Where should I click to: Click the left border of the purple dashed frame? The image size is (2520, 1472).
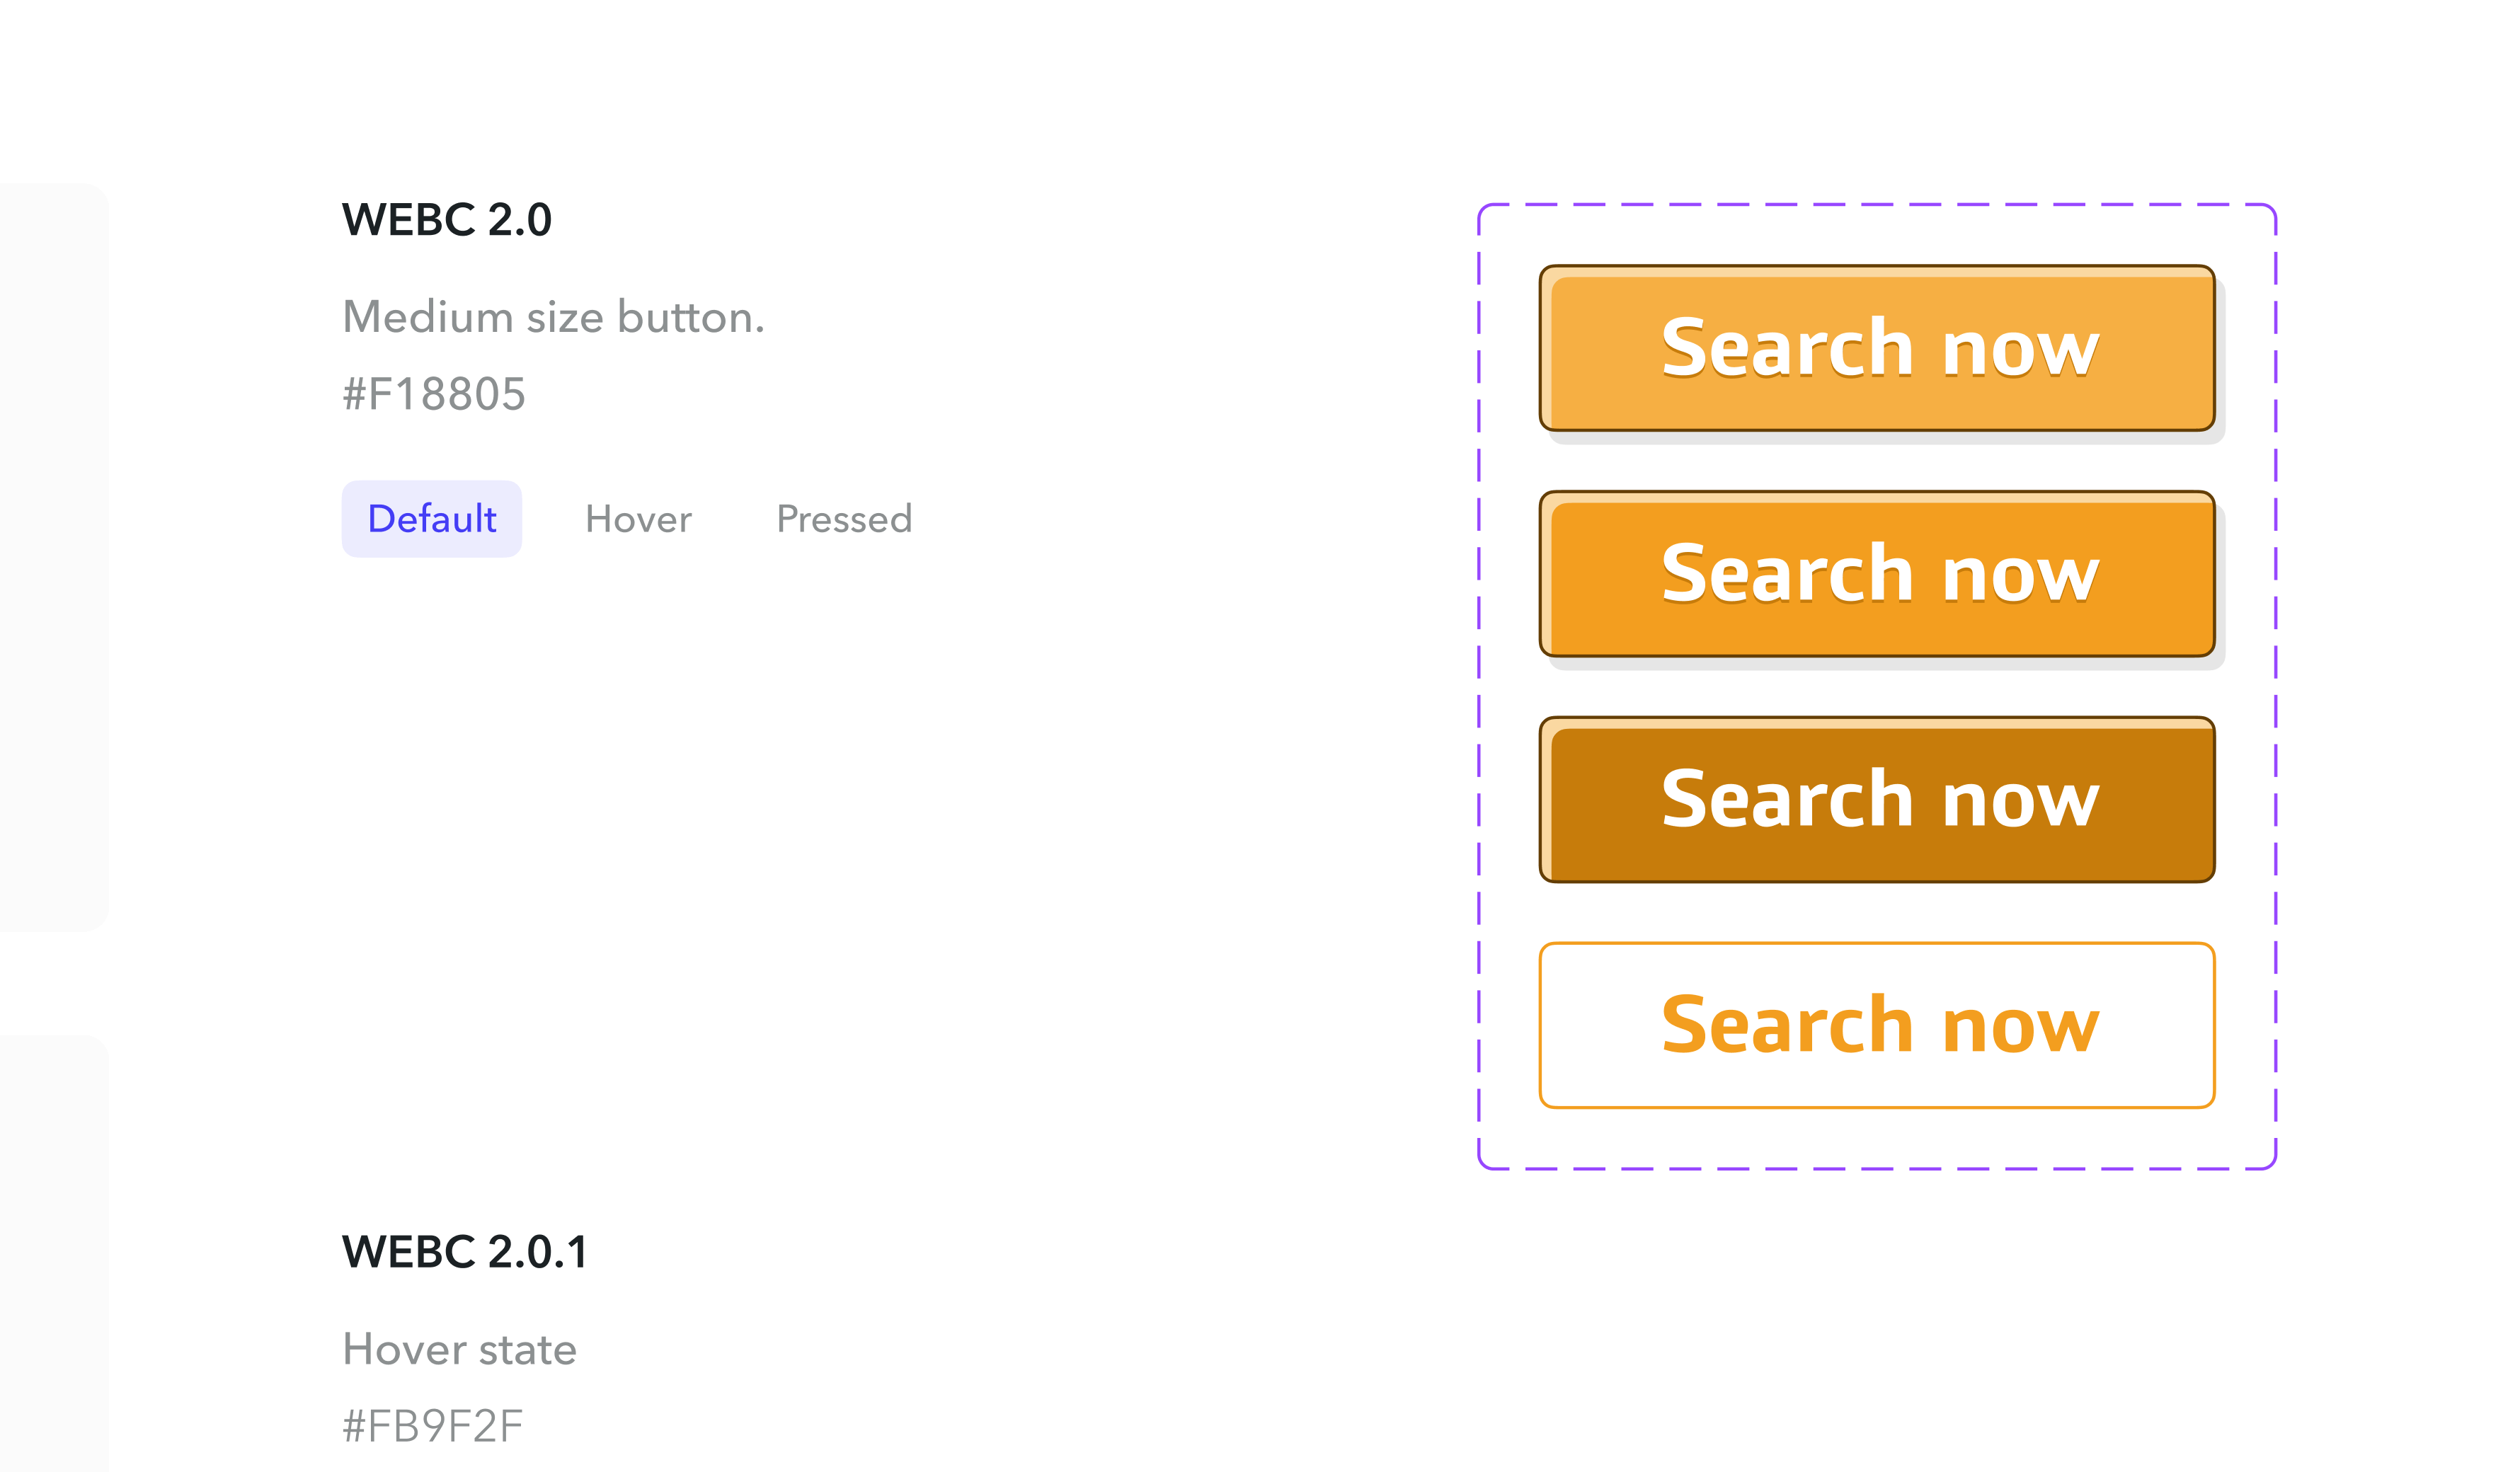click(x=1479, y=686)
